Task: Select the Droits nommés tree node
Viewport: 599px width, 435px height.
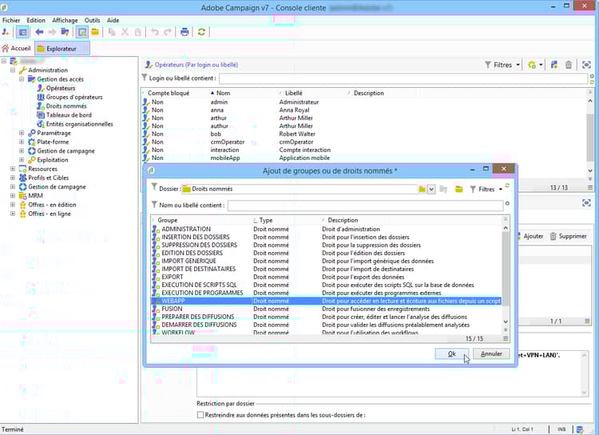Action: coord(66,106)
